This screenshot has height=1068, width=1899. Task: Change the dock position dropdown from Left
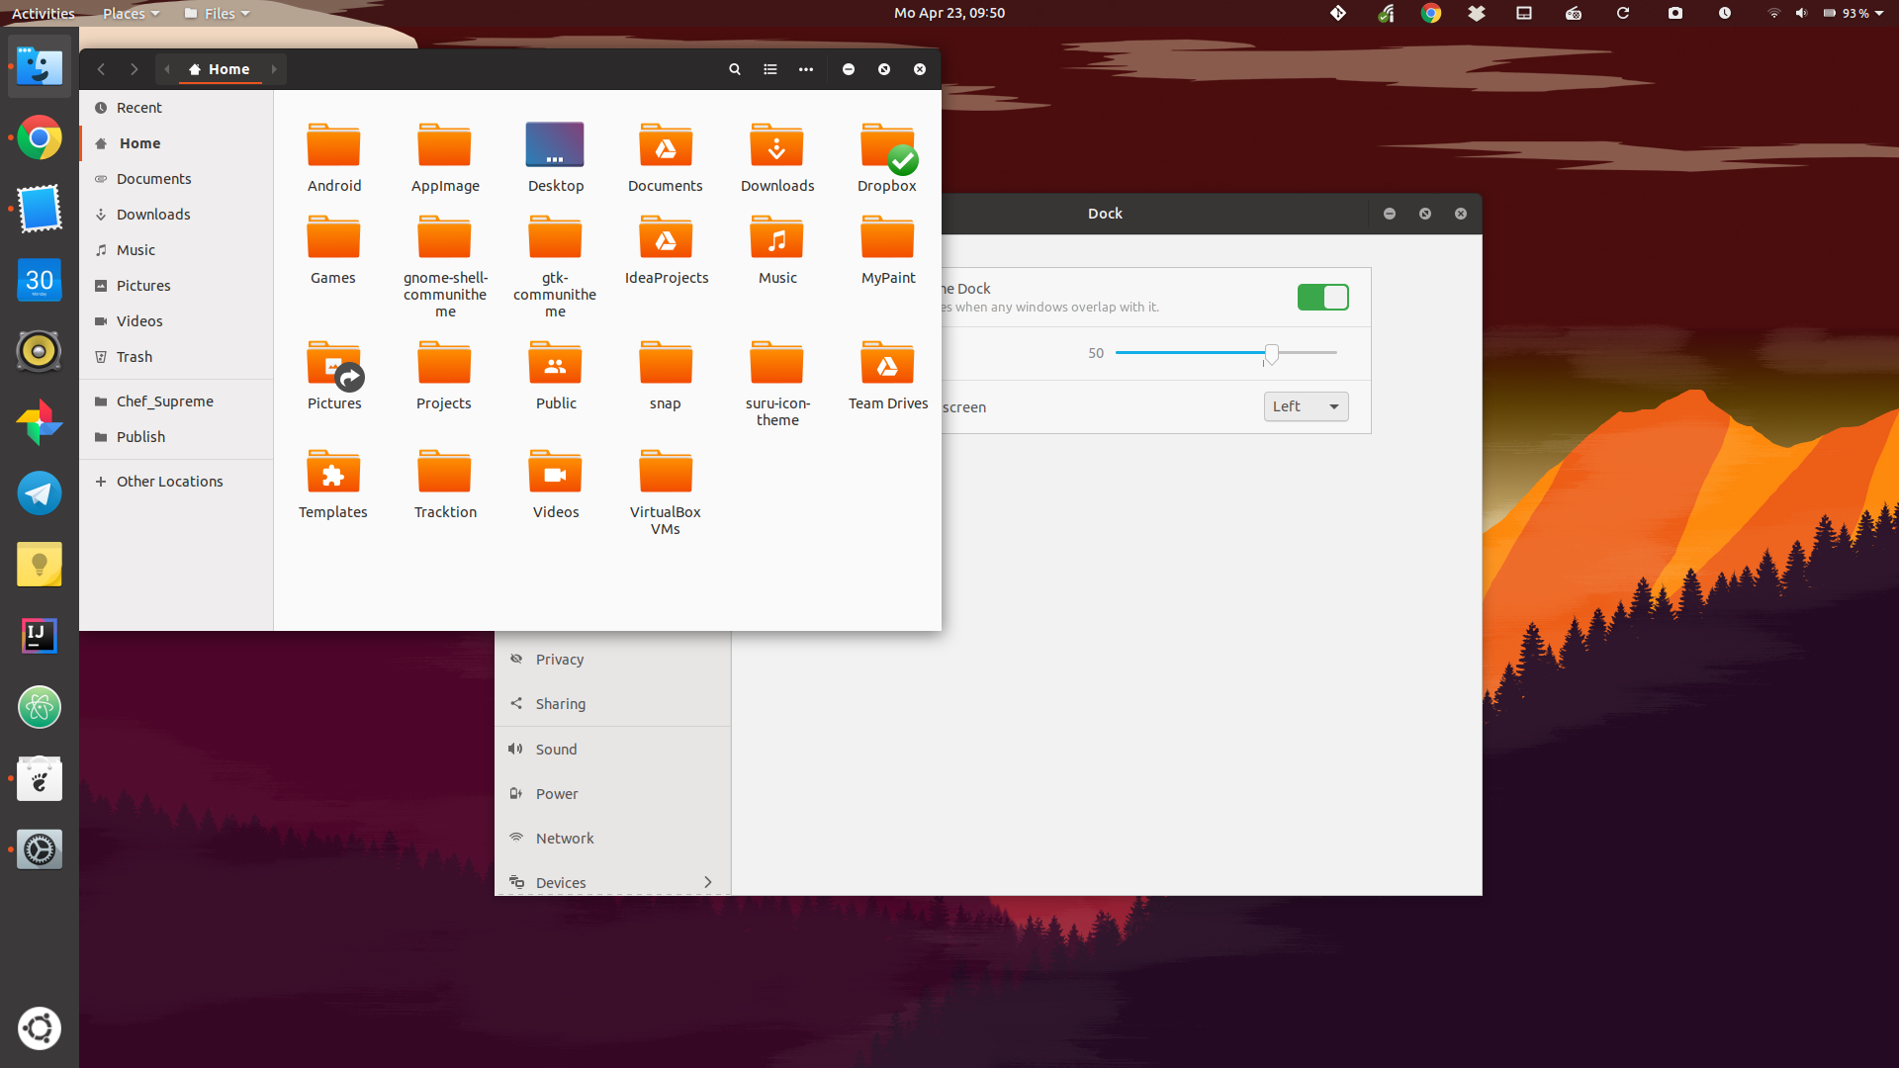coord(1306,406)
